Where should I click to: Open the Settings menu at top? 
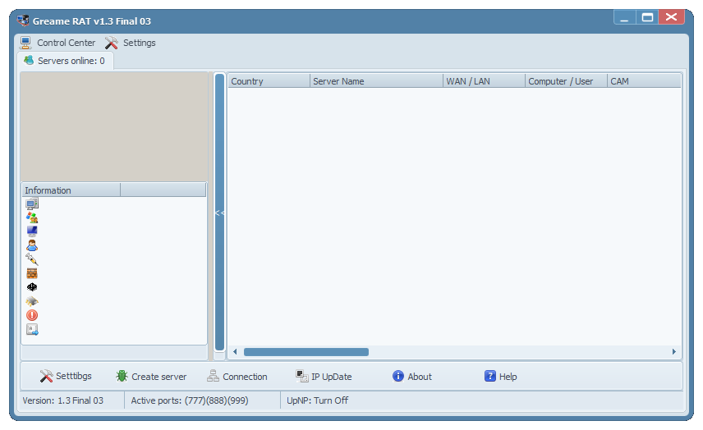(x=131, y=43)
